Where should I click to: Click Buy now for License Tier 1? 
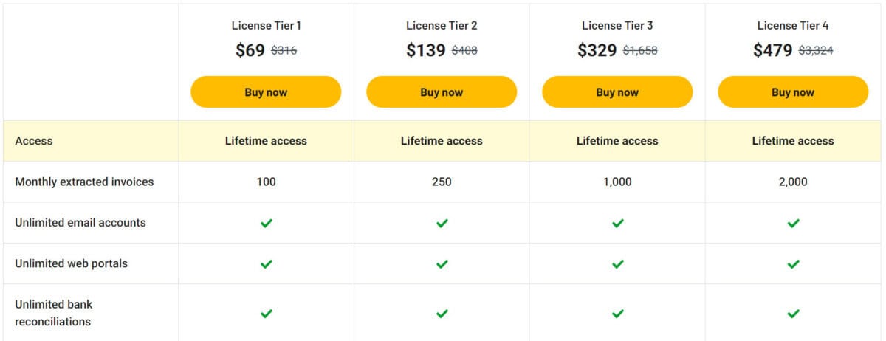(x=266, y=92)
